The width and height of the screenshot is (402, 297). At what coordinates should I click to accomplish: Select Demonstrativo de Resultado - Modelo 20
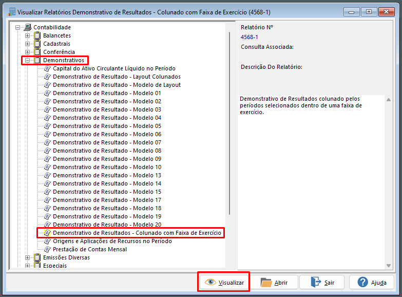[x=107, y=225]
